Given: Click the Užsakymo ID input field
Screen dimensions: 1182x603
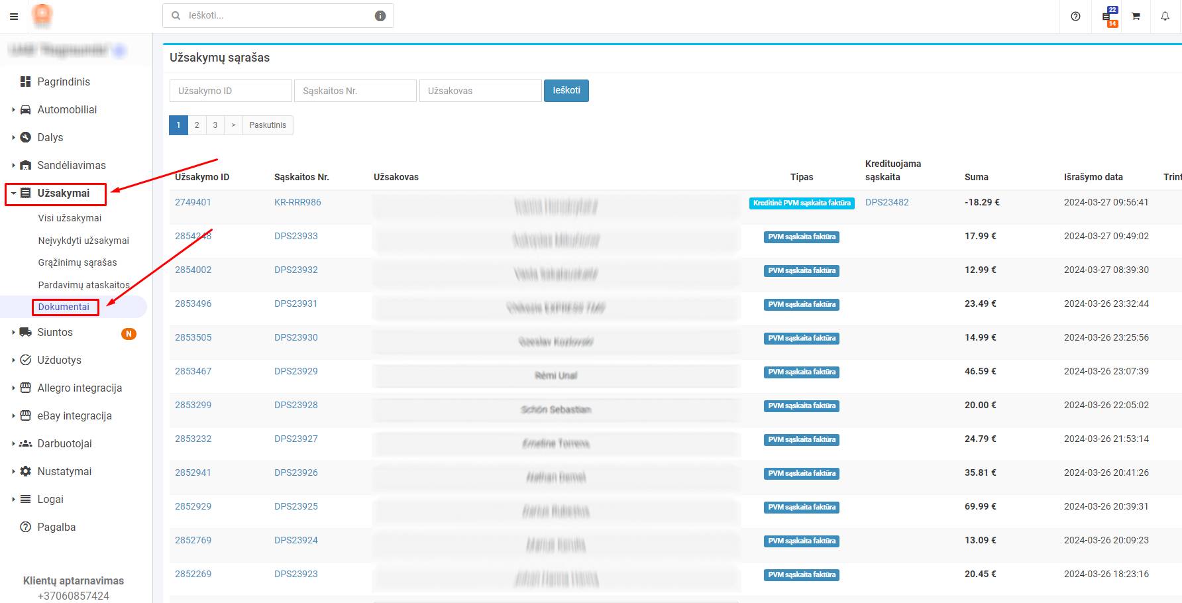Looking at the screenshot, I should (230, 90).
